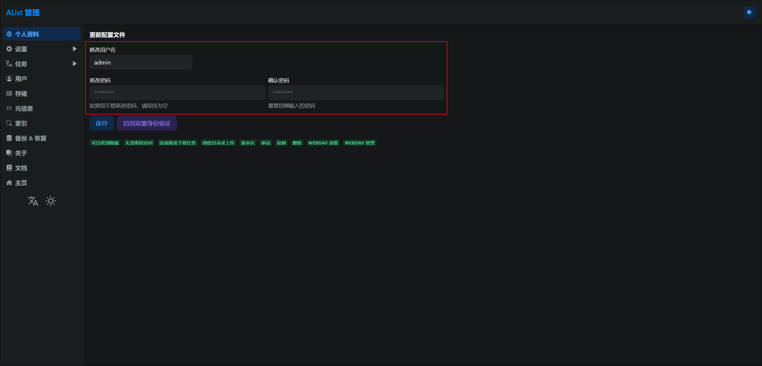
Task: Click the AList 管理 title link
Action: click(23, 12)
